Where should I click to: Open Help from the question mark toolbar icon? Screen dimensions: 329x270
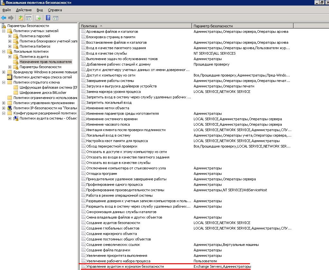[x=48, y=18]
